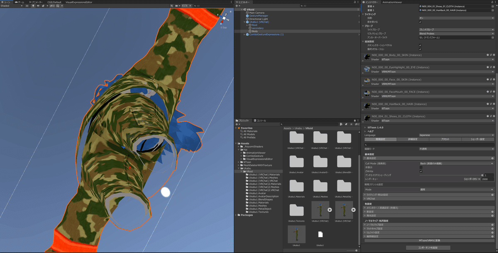The height and width of the screenshot is (253, 498).
Task: Toggle 2D mode in the Scene view
Action: click(27, 6)
